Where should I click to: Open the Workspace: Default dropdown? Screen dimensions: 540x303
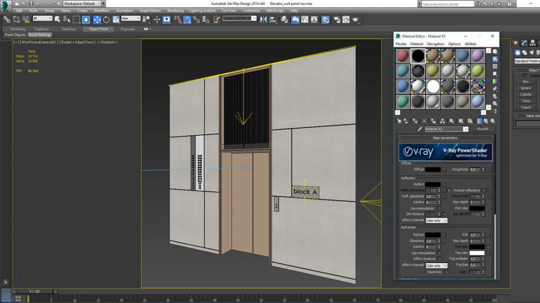[x=82, y=4]
